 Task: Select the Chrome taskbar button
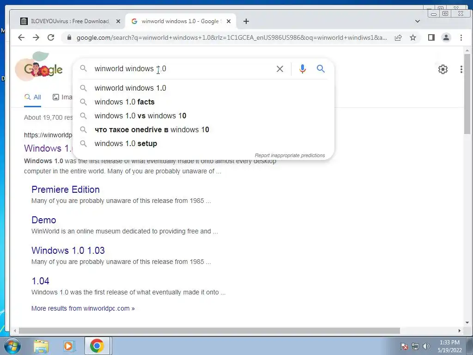tap(97, 346)
